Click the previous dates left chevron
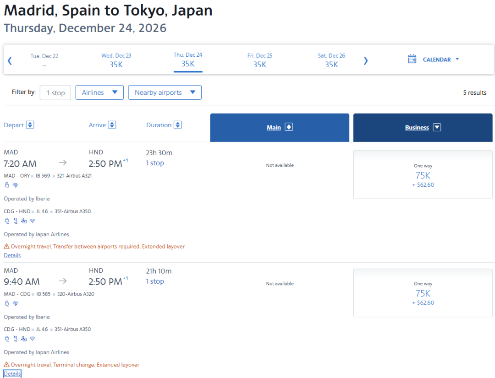This screenshot has height=378, width=495. tap(10, 60)
